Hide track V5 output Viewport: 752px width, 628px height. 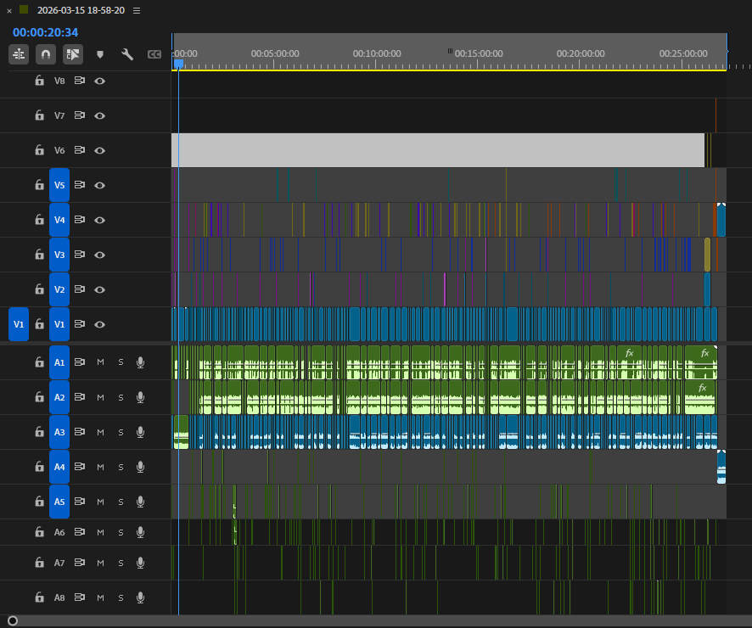[100, 185]
